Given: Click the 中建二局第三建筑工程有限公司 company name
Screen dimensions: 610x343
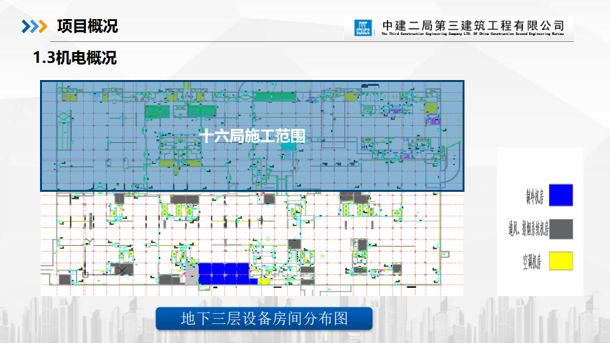Looking at the screenshot, I should point(473,25).
